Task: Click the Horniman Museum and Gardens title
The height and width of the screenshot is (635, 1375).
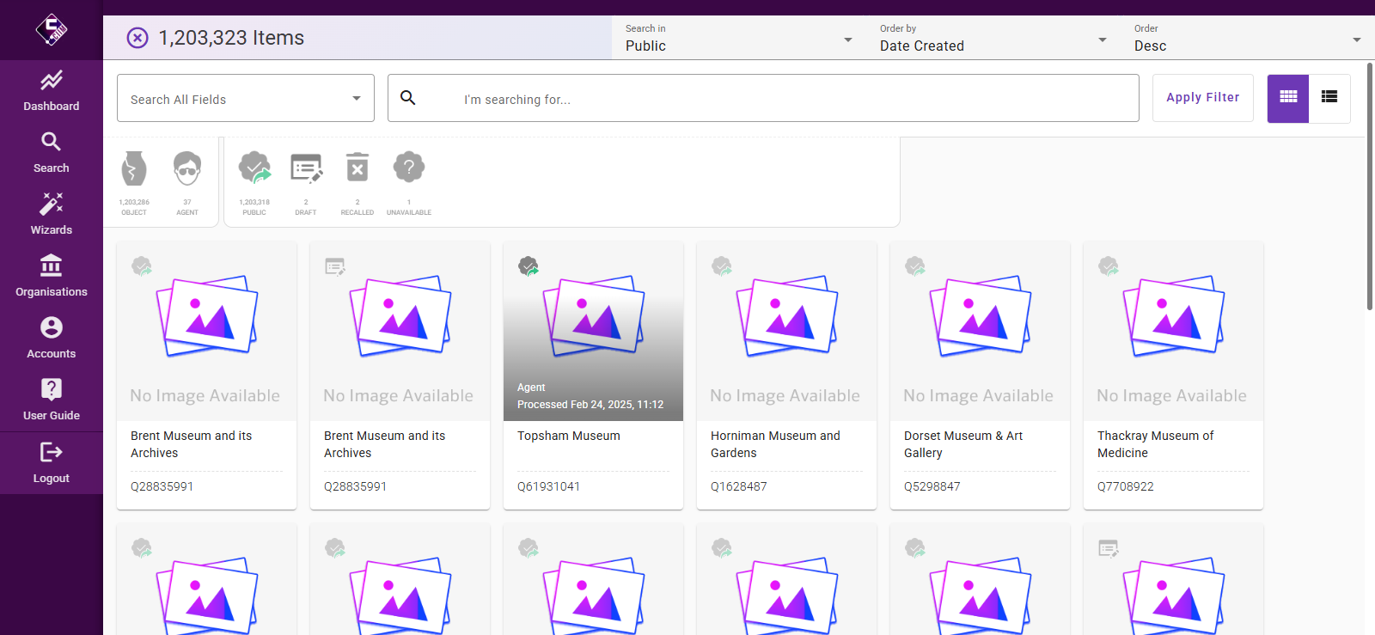Action: 775,444
